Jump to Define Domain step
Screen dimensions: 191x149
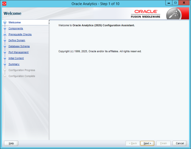(17, 41)
